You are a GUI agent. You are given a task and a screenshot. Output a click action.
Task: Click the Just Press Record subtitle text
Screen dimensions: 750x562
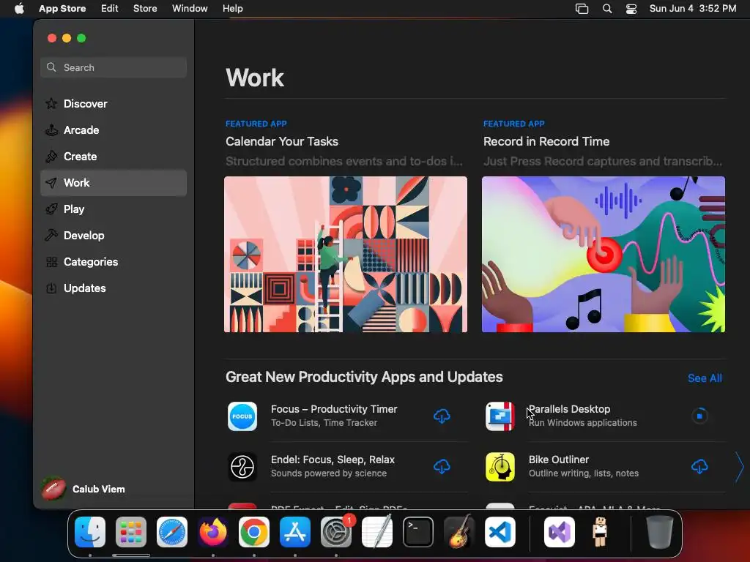coord(603,162)
